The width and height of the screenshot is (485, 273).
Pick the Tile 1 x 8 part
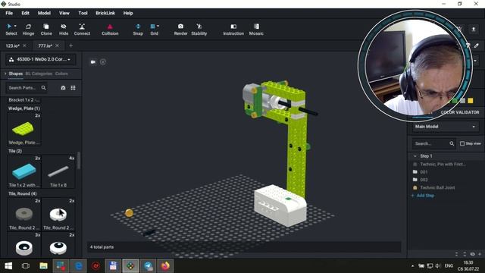tap(58, 171)
